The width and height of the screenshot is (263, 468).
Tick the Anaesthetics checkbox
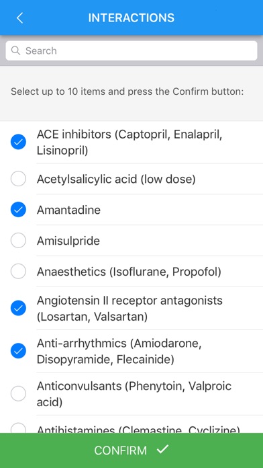(18, 271)
